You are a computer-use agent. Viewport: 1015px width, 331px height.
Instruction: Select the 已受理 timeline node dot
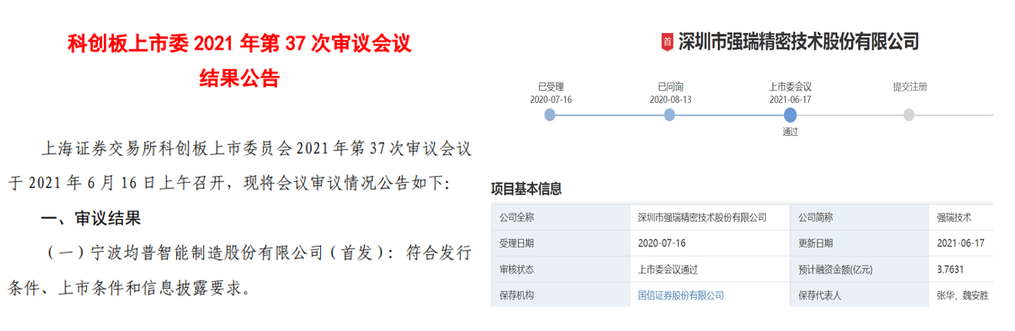[549, 115]
